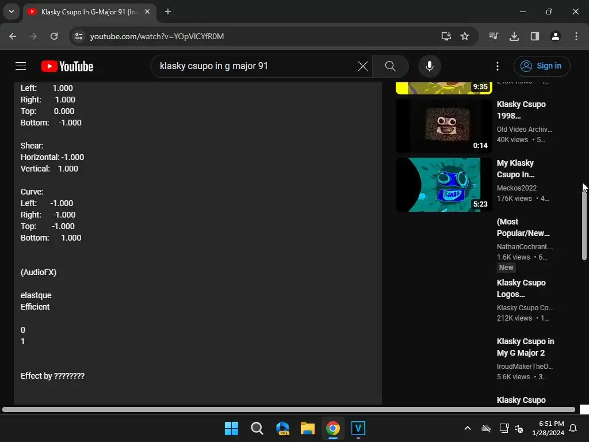Open File Explorer from taskbar
Image resolution: width=589 pixels, height=442 pixels.
[x=308, y=428]
